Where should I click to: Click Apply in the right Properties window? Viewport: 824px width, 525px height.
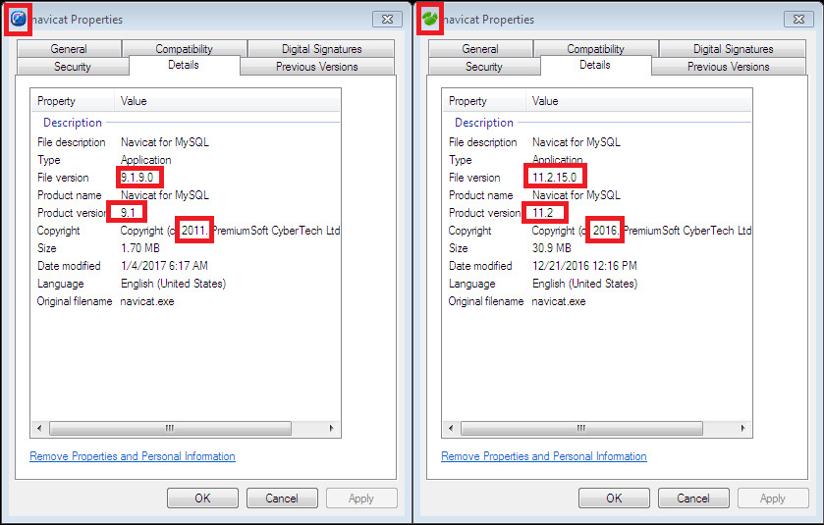click(773, 499)
